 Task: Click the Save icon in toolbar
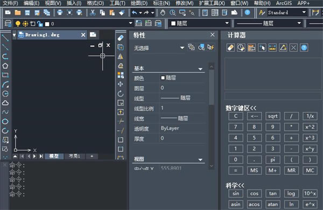click(x=27, y=13)
